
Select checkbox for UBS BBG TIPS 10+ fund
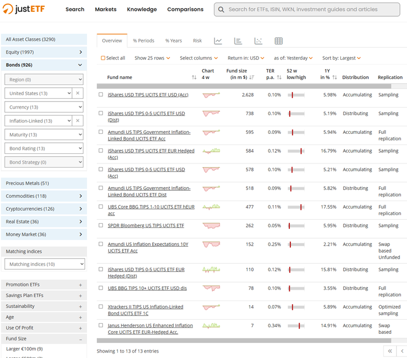101,288
